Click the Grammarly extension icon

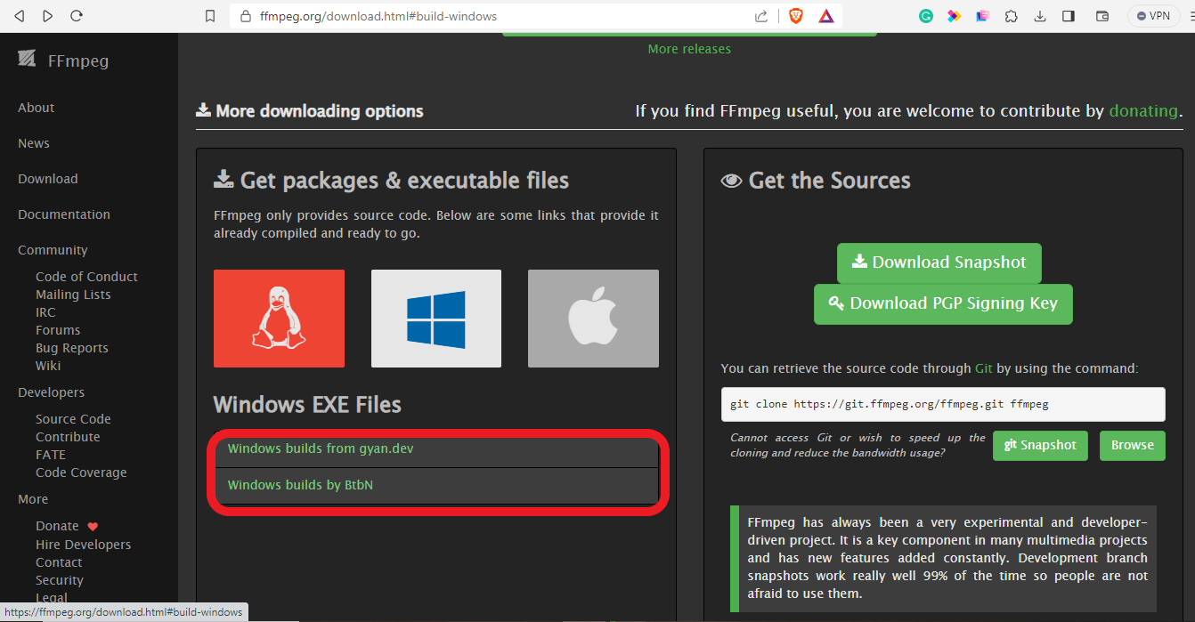point(926,16)
